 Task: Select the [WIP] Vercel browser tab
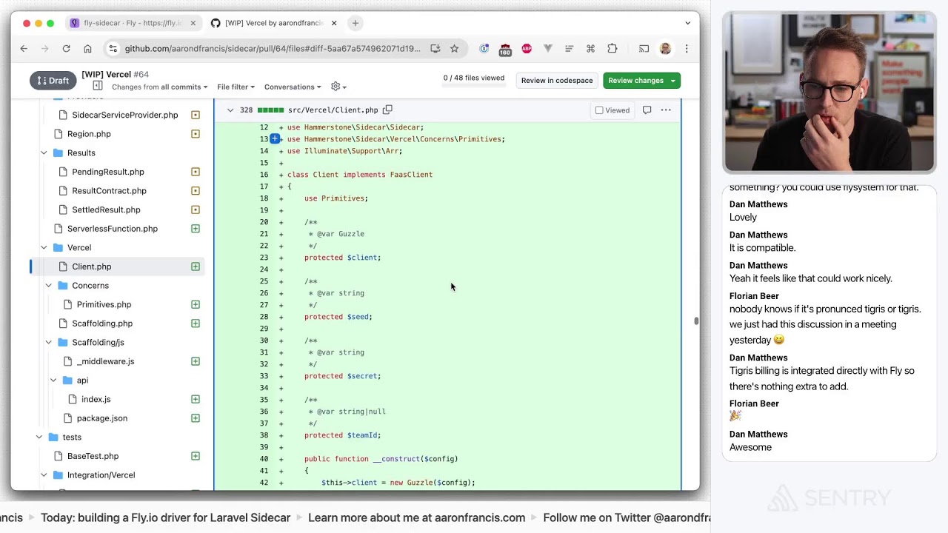click(x=273, y=23)
